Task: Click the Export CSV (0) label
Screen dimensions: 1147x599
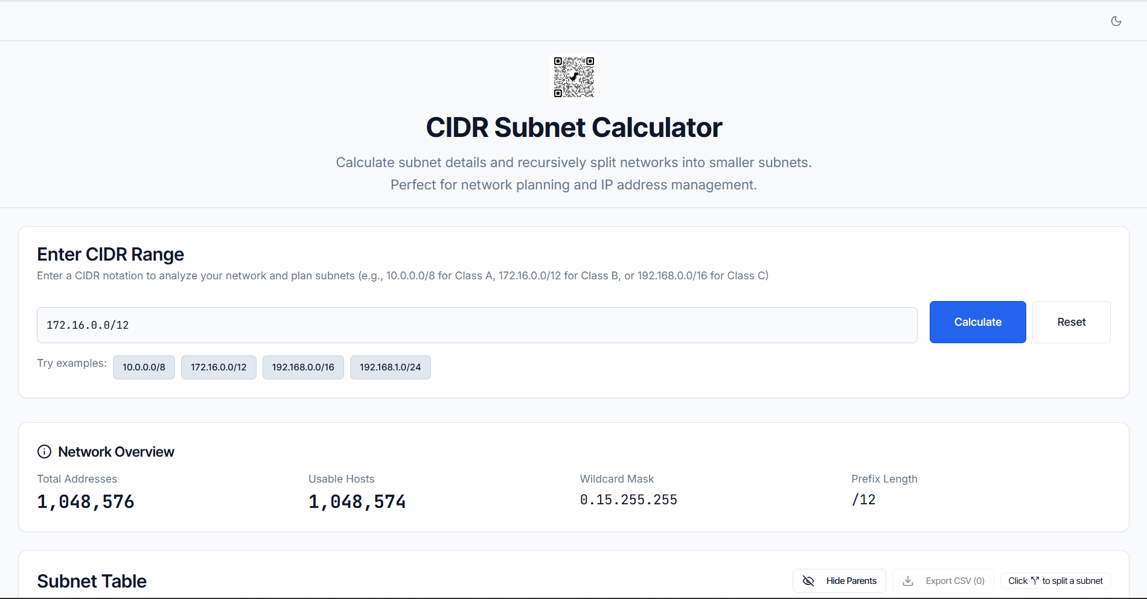Action: coord(955,581)
